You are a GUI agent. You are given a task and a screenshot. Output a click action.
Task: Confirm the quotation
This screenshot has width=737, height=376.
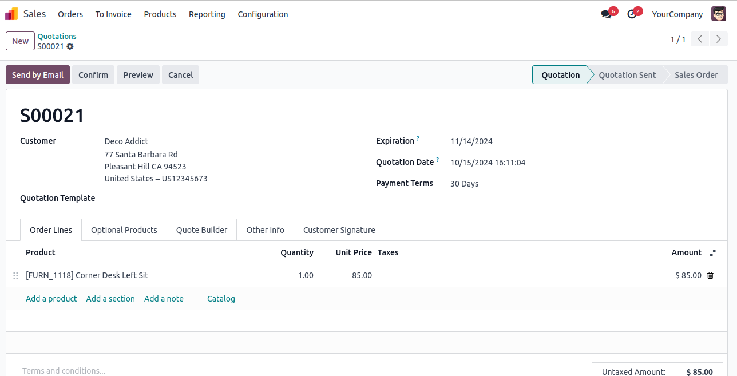click(x=93, y=75)
